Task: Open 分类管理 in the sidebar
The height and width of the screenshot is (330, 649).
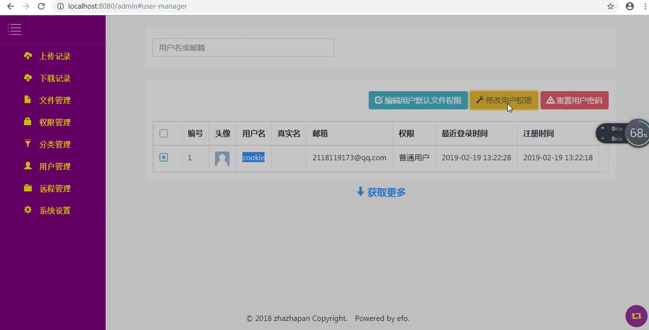Action: tap(55, 144)
